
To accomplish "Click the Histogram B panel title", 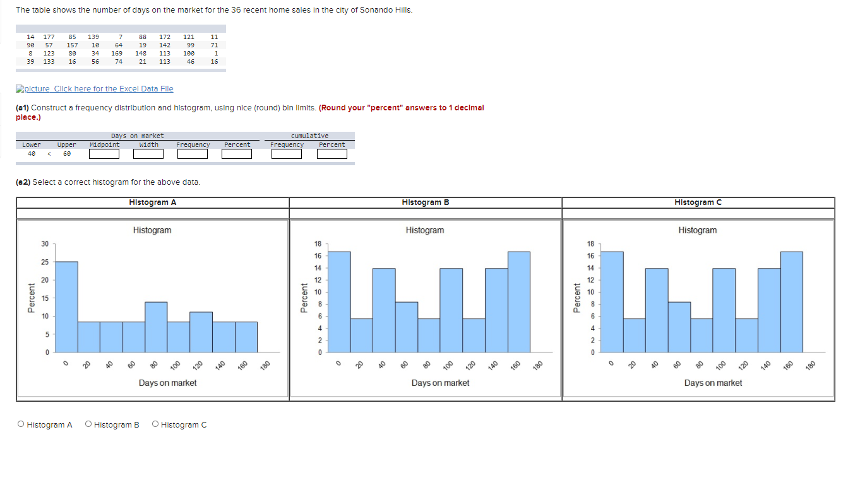I will [x=424, y=202].
